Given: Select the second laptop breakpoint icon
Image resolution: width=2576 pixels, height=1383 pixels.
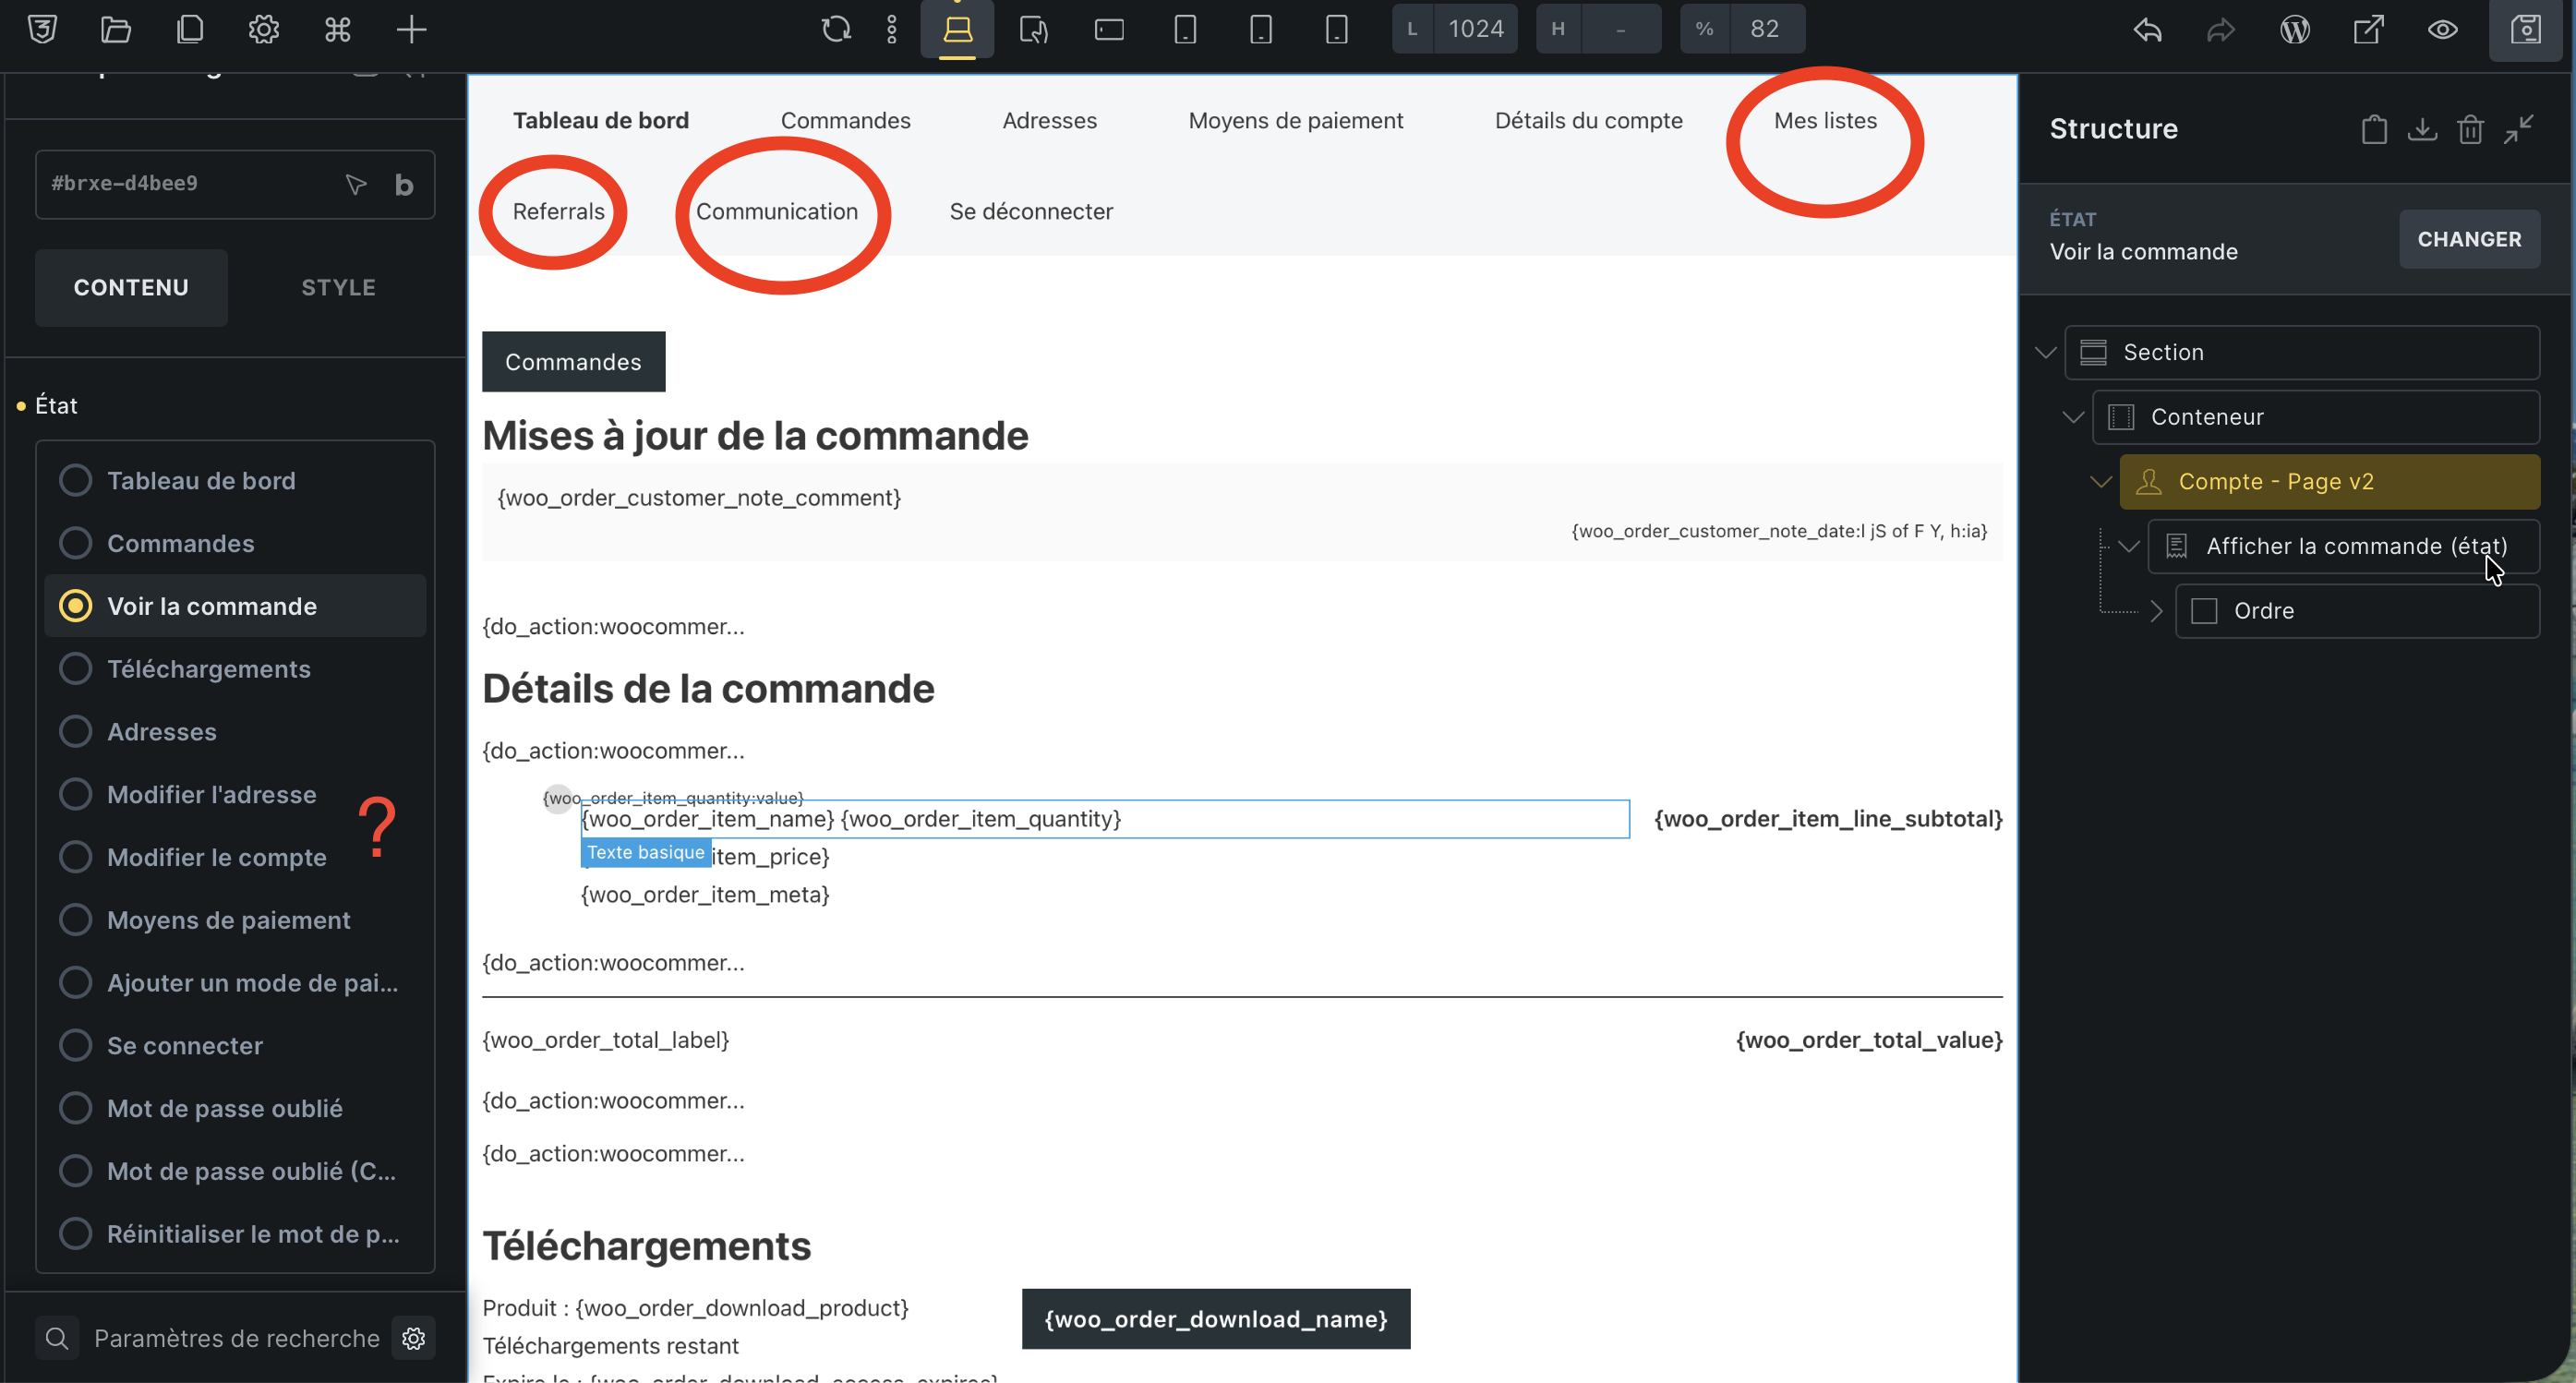Looking at the screenshot, I should pos(1033,29).
